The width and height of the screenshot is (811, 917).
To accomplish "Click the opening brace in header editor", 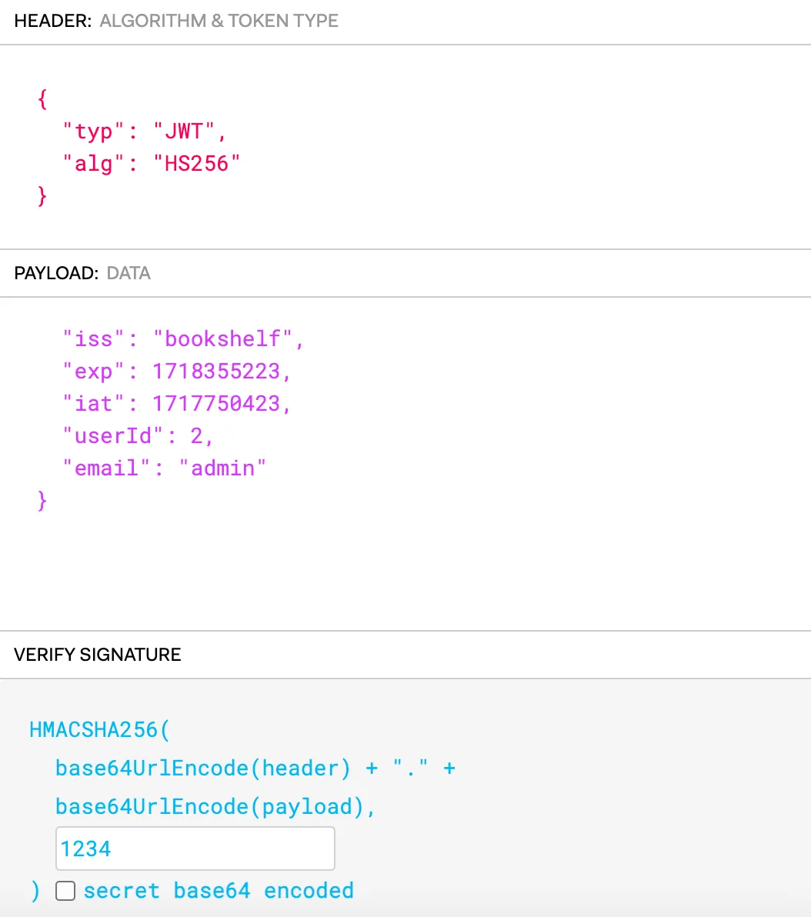I will (x=42, y=99).
